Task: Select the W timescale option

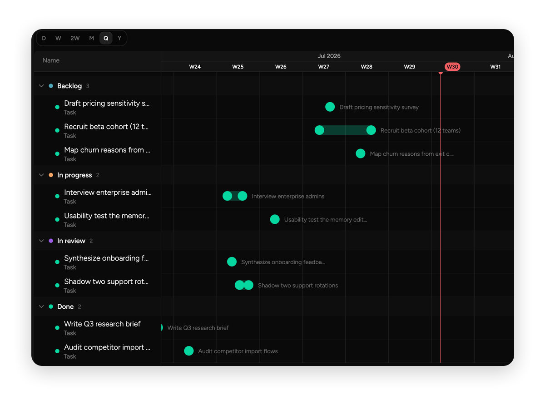Action: (x=58, y=38)
